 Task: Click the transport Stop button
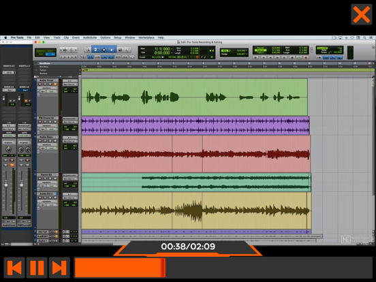pos(292,57)
